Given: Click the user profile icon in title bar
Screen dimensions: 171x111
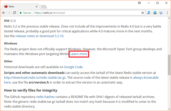Looking at the screenshot, I should [139, 3].
